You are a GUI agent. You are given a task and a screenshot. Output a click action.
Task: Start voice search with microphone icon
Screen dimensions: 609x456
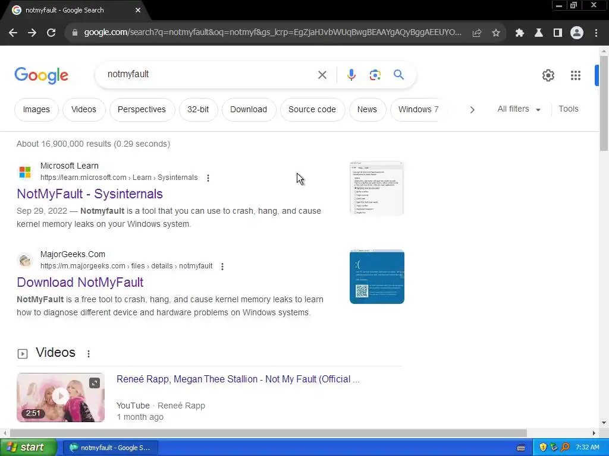351,75
